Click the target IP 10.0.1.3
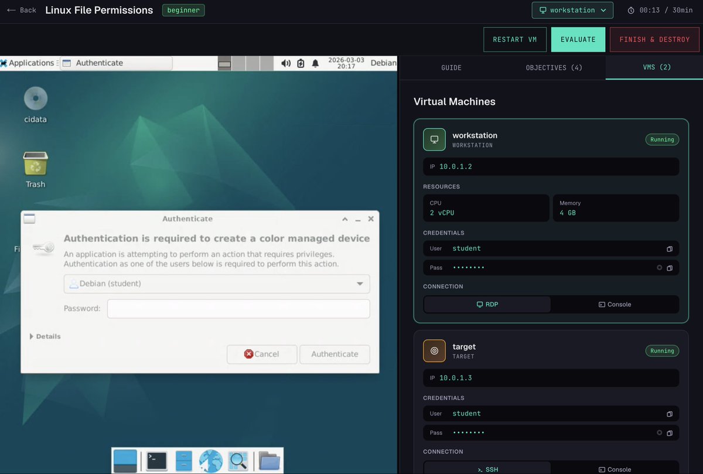Image resolution: width=703 pixels, height=474 pixels. (455, 378)
